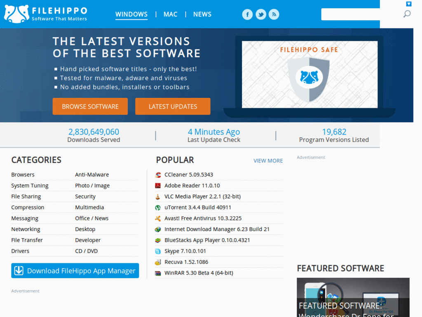Click the search magnifier icon

click(x=407, y=14)
